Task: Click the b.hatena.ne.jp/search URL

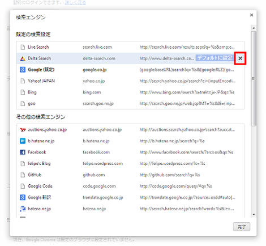Action: click(x=172, y=141)
